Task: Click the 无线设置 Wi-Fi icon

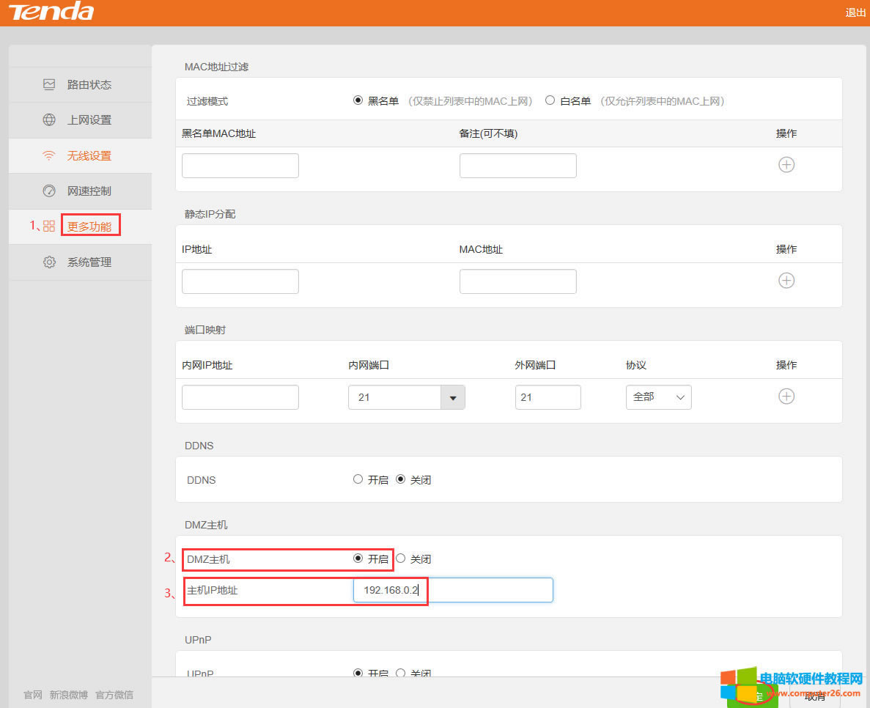Action: 48,155
